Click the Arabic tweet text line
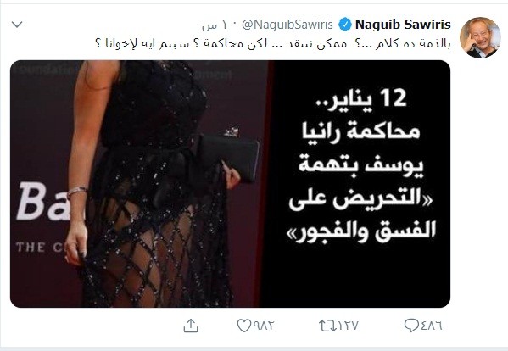The image size is (508, 351). 273,44
